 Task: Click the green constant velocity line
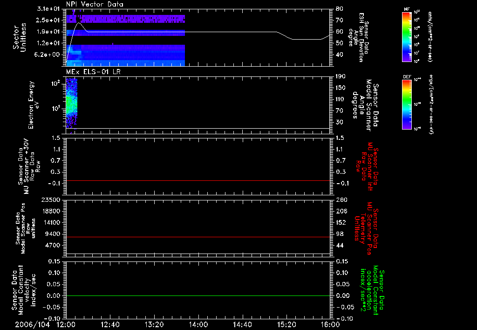[198, 296]
